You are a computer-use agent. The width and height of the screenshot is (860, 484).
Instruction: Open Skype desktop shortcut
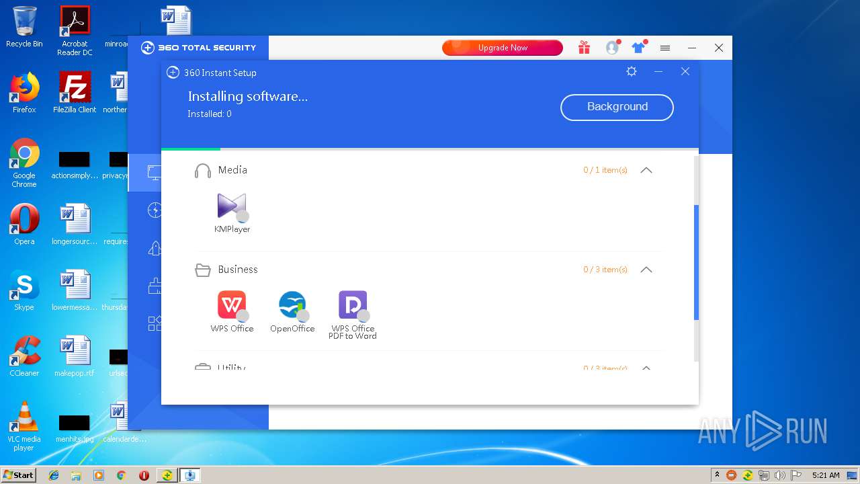pyautogui.click(x=24, y=290)
